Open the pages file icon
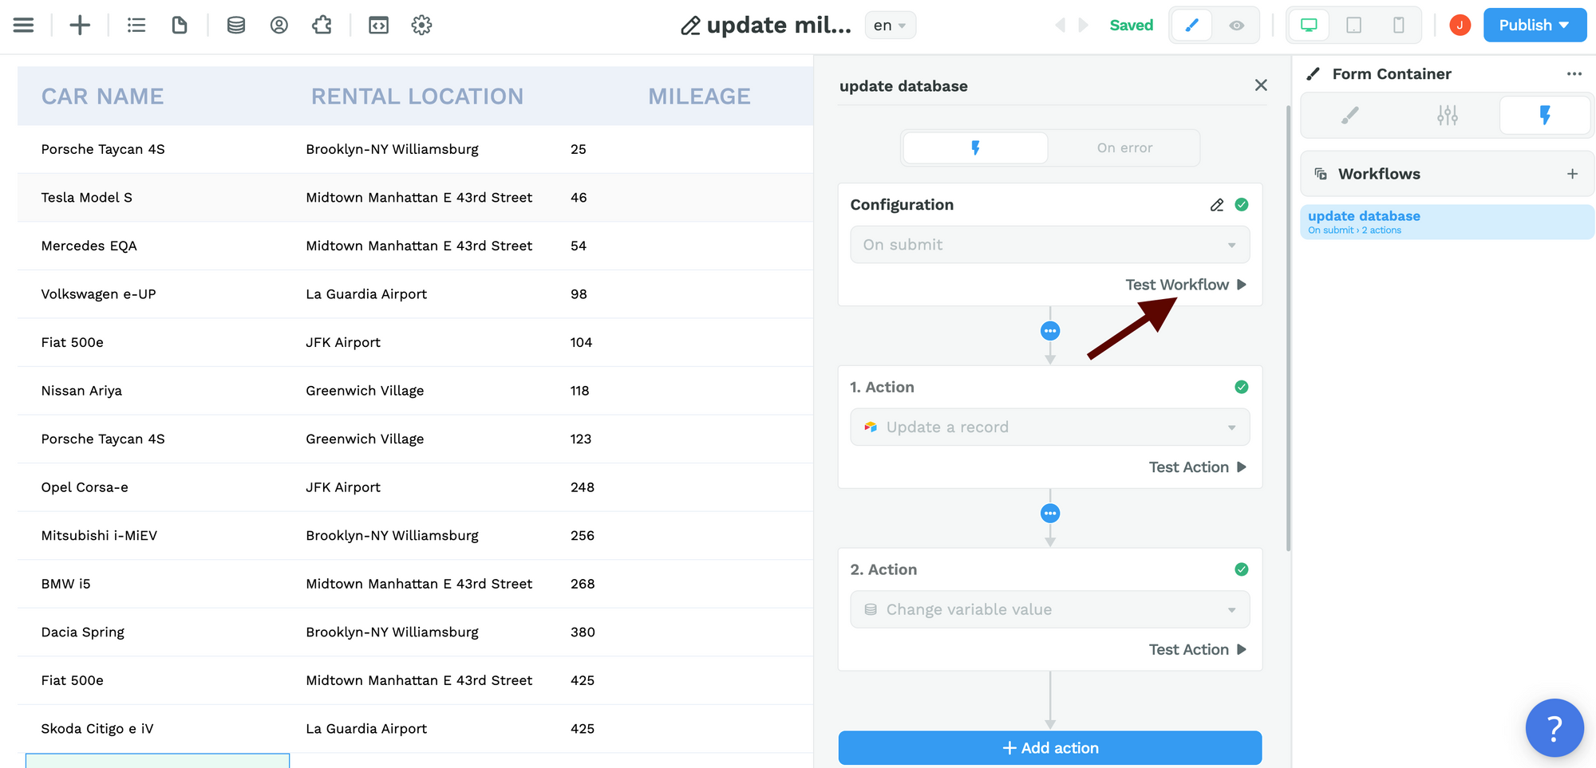1596x768 pixels. pyautogui.click(x=180, y=26)
